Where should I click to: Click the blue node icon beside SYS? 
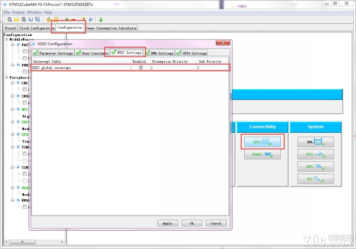pyautogui.click(x=18, y=135)
